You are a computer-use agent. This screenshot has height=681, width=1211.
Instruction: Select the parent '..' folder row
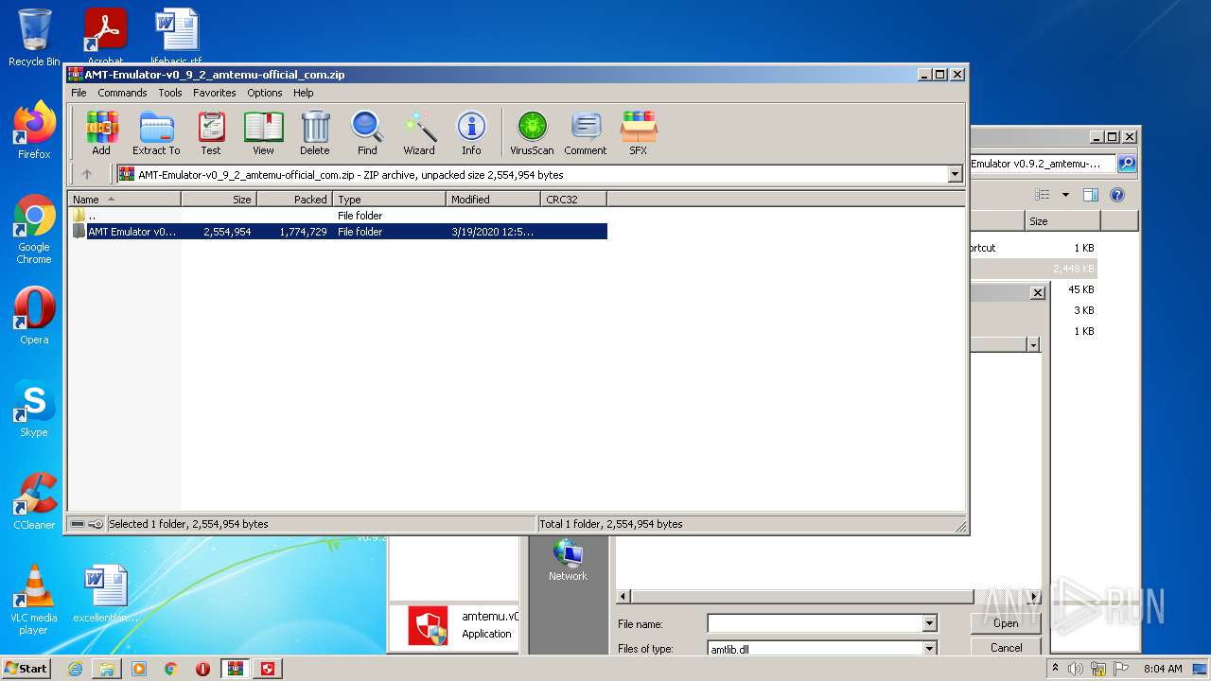339,216
